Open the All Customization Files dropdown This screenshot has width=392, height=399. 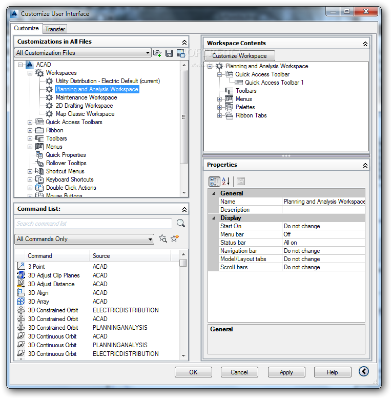point(148,53)
